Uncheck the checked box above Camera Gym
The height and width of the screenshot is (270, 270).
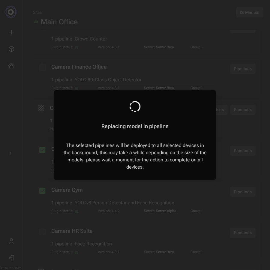click(x=42, y=150)
